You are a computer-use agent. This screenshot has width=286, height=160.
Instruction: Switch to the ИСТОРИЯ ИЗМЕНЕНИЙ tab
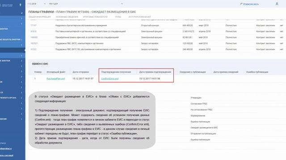click(140, 17)
